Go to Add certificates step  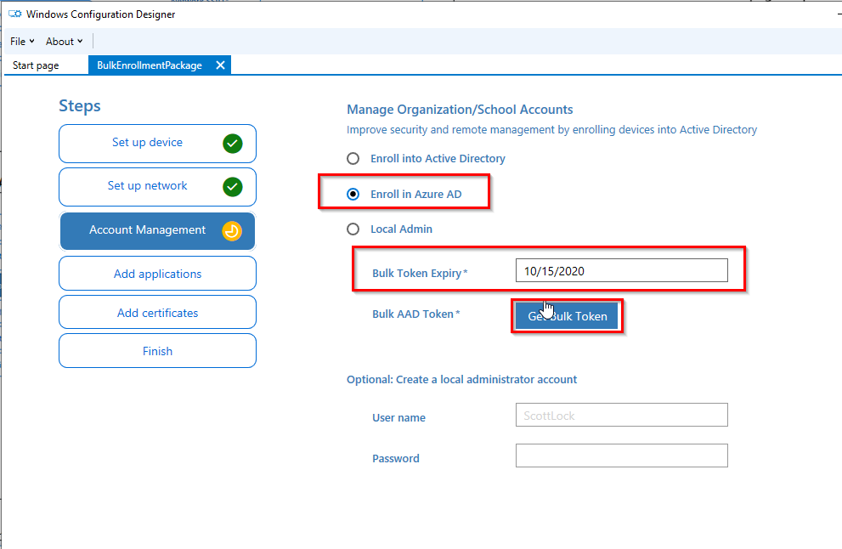pos(157,312)
